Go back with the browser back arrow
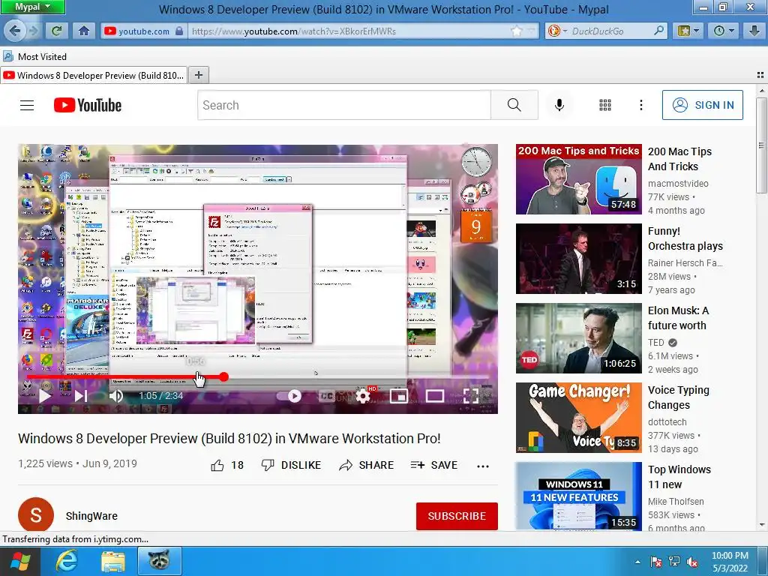The height and width of the screenshot is (576, 768). click(x=14, y=31)
